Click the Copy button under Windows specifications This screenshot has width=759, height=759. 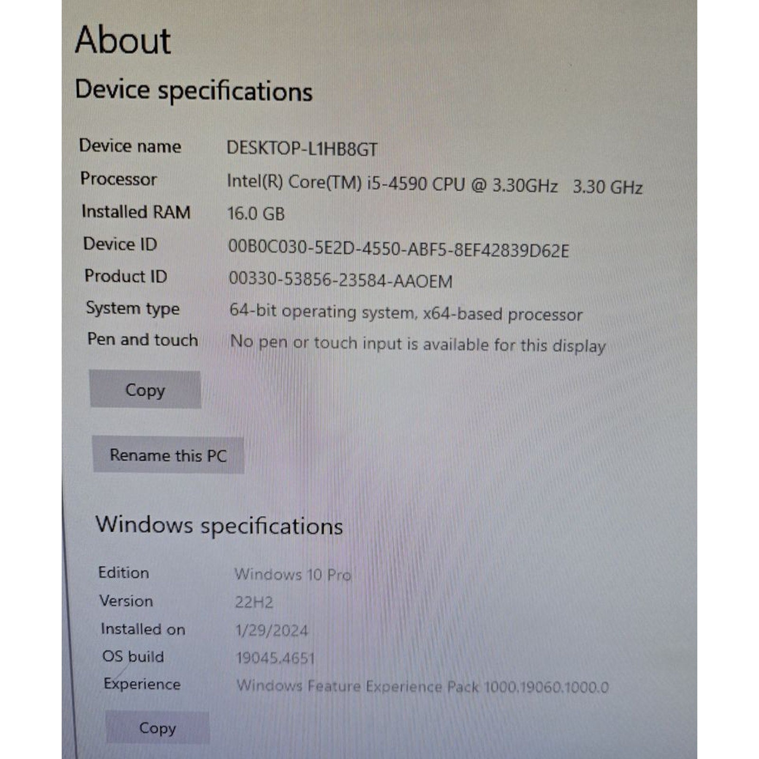[157, 727]
